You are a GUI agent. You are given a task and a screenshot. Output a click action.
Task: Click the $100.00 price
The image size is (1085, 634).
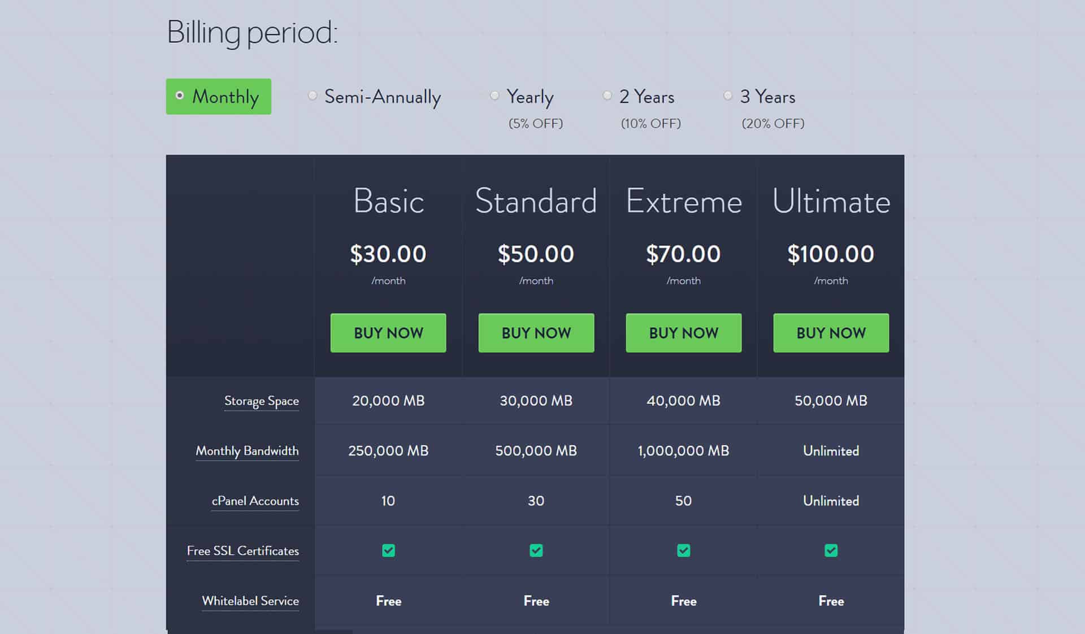[x=831, y=254]
